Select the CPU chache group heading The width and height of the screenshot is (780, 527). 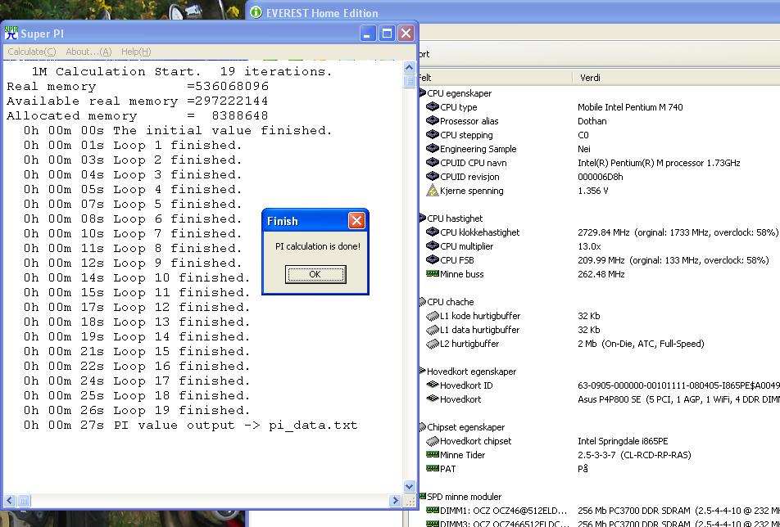click(x=450, y=301)
